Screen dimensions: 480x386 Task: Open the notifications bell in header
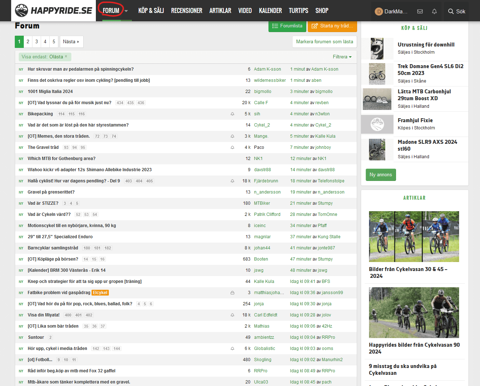[x=434, y=11]
